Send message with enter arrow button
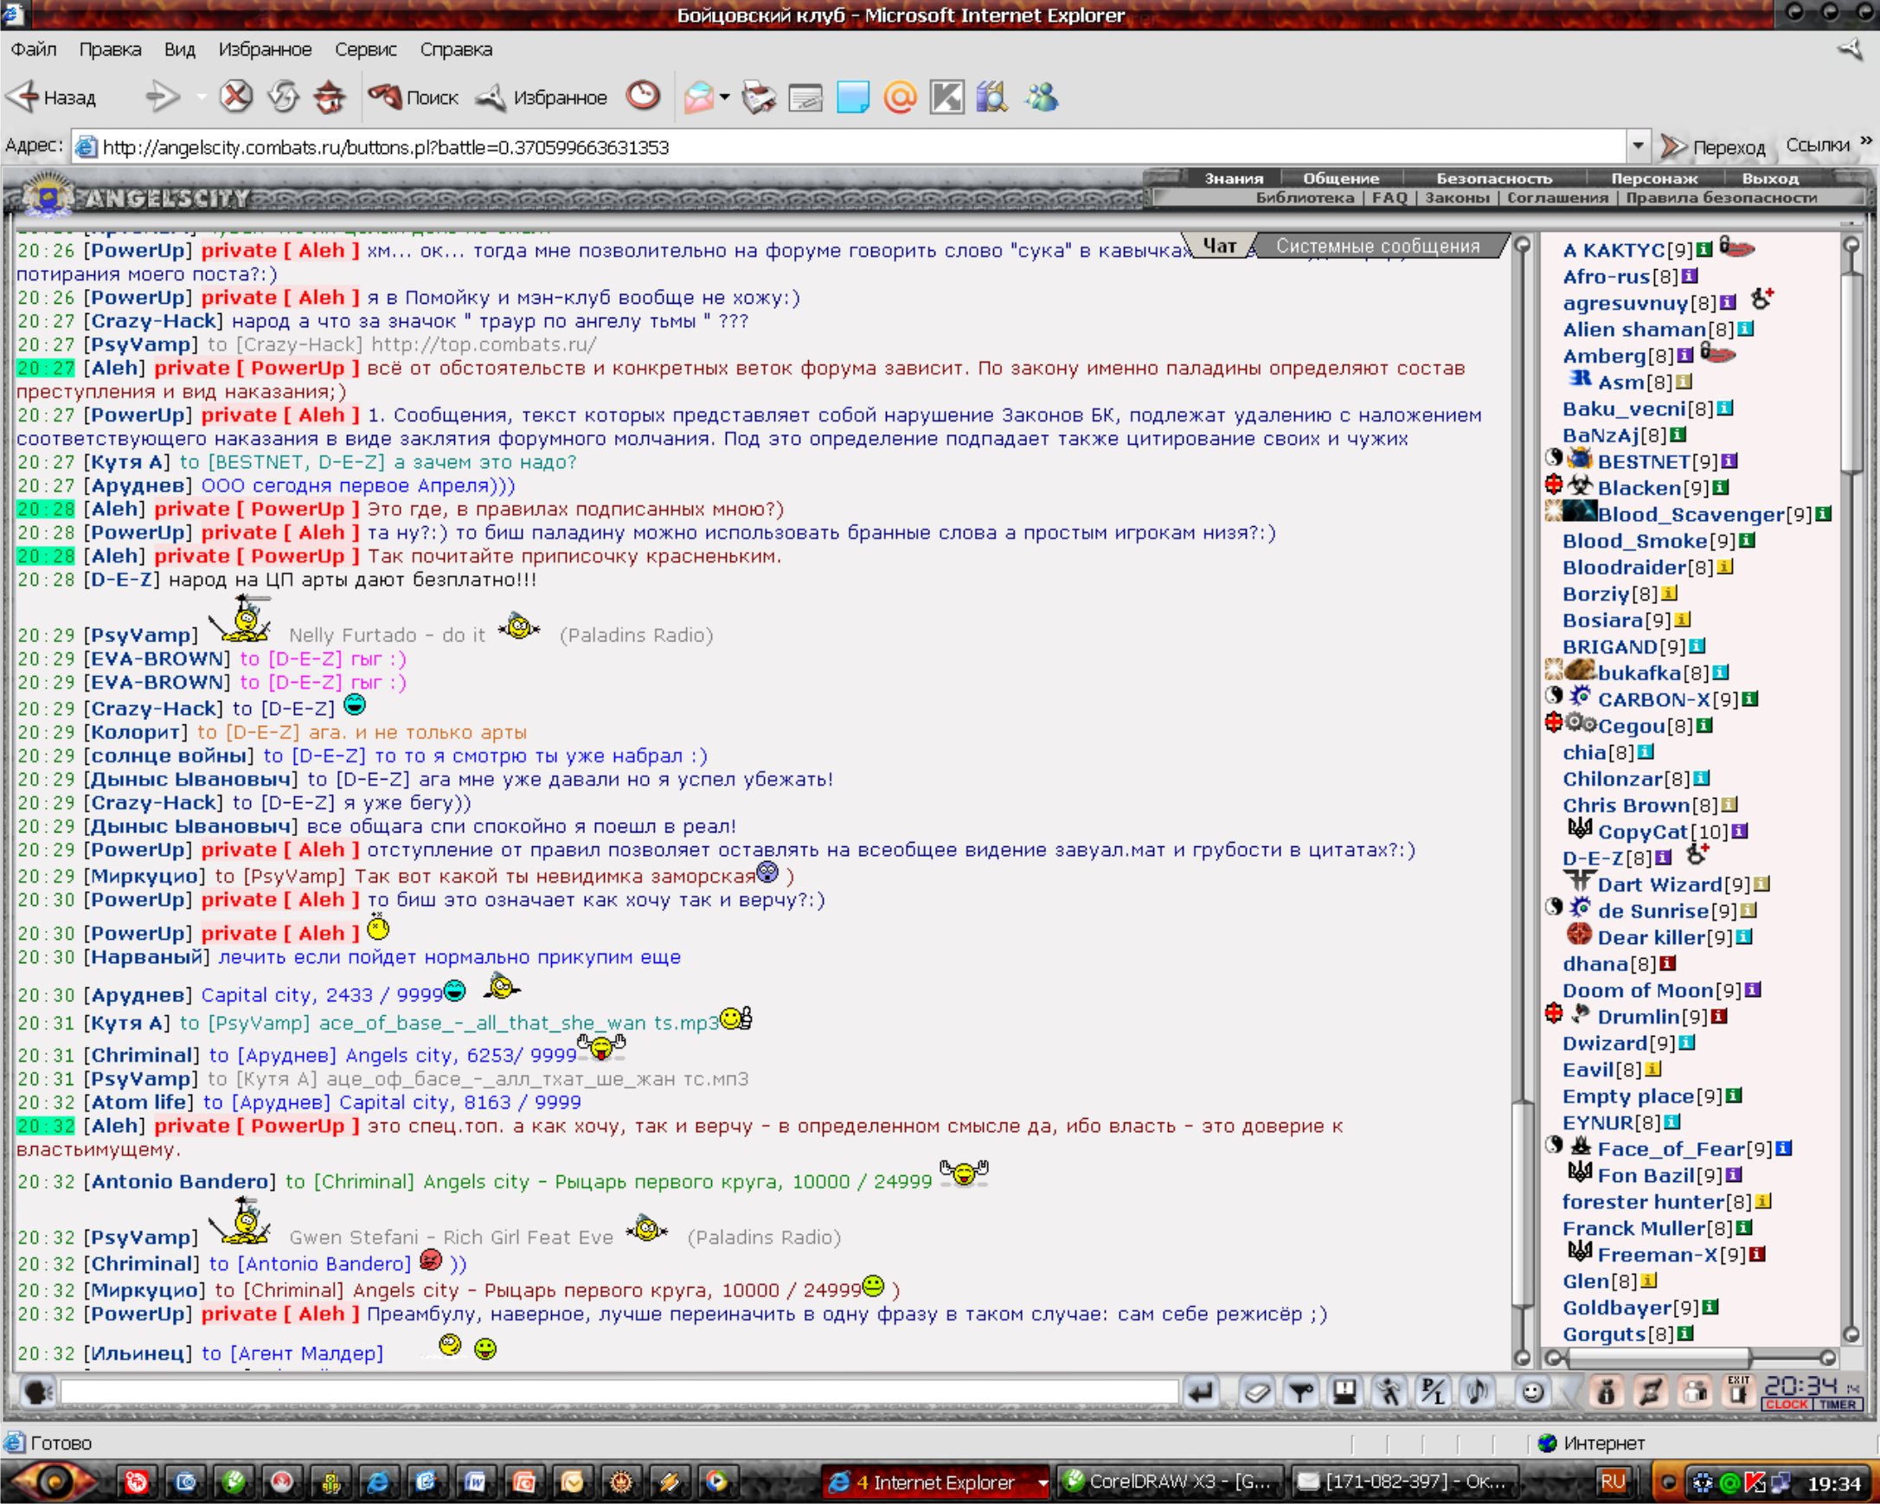This screenshot has width=1880, height=1504. tap(1202, 1391)
